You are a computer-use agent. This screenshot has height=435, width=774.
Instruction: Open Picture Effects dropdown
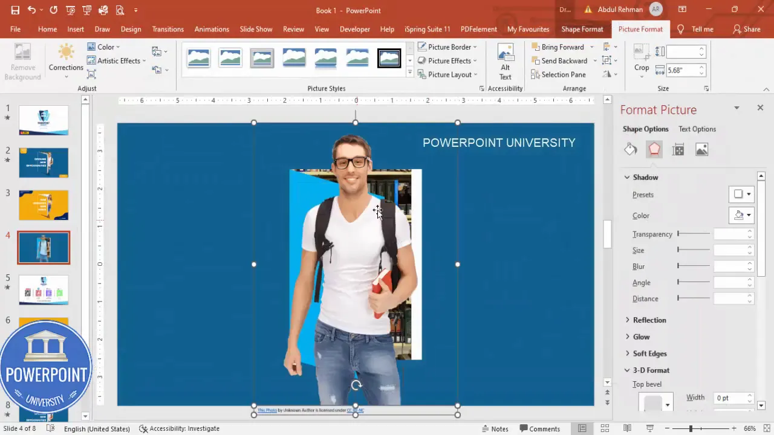pyautogui.click(x=447, y=60)
